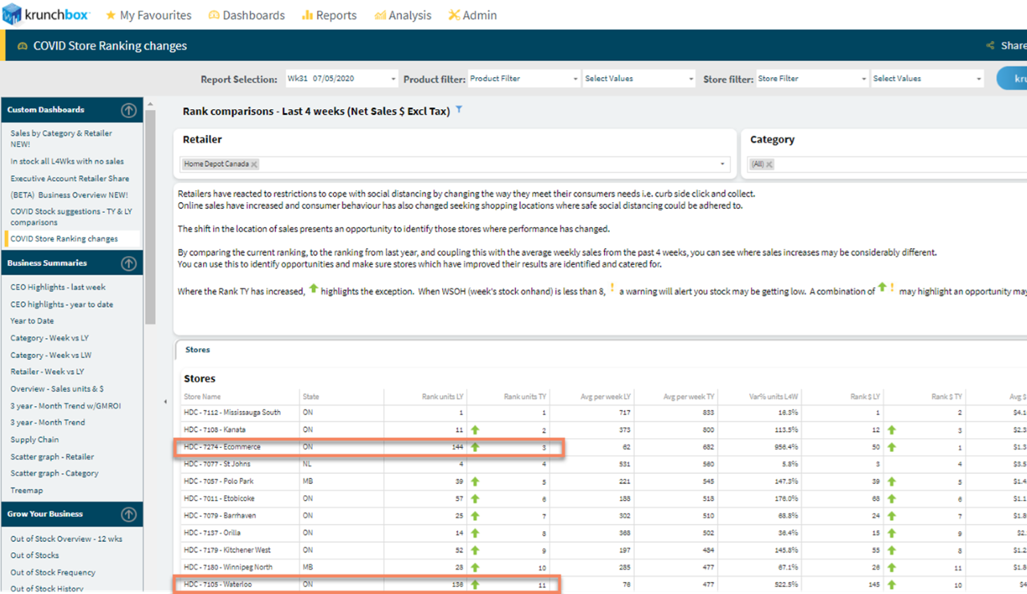1027x594 pixels.
Task: Sort by Store Name column header
Action: pyautogui.click(x=202, y=397)
